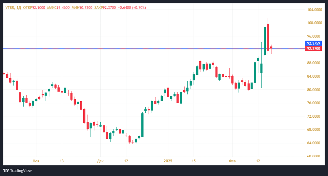Click the 1Д interval label
Viewport: 328px width, 176px height.
click(x=18, y=8)
